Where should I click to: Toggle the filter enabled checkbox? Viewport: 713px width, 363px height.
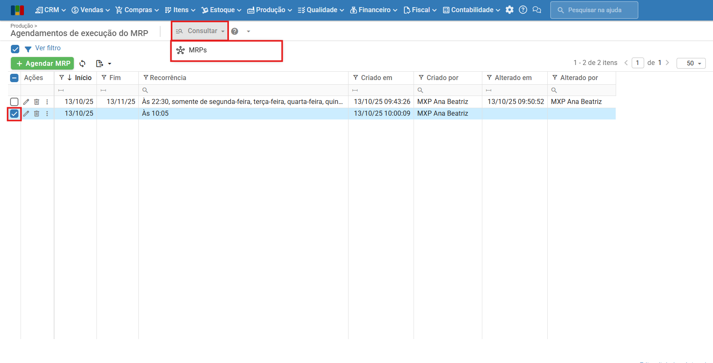coord(15,49)
